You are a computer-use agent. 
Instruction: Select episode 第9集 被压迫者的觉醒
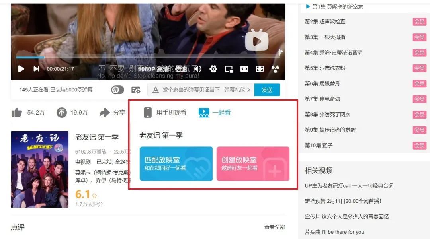330,130
